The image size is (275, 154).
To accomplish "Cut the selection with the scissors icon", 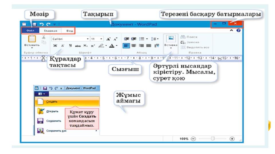I will tap(44, 37).
